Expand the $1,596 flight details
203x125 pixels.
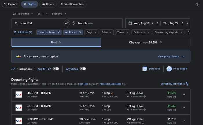(184, 95)
